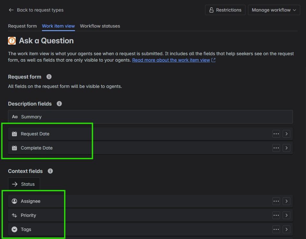Expand the Complete Date field
306x239 pixels.
pos(286,148)
